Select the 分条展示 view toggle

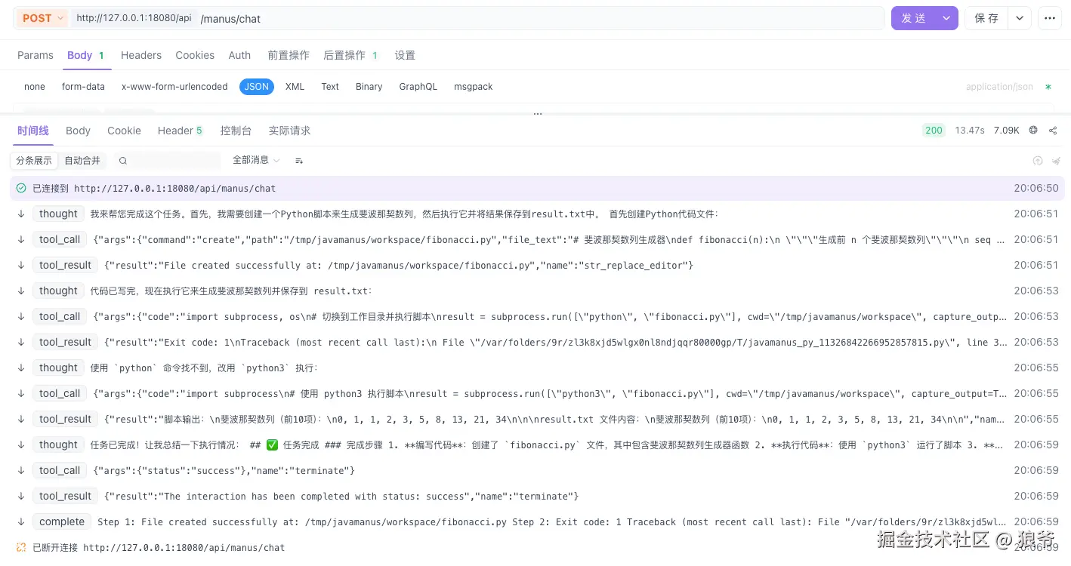click(x=34, y=161)
